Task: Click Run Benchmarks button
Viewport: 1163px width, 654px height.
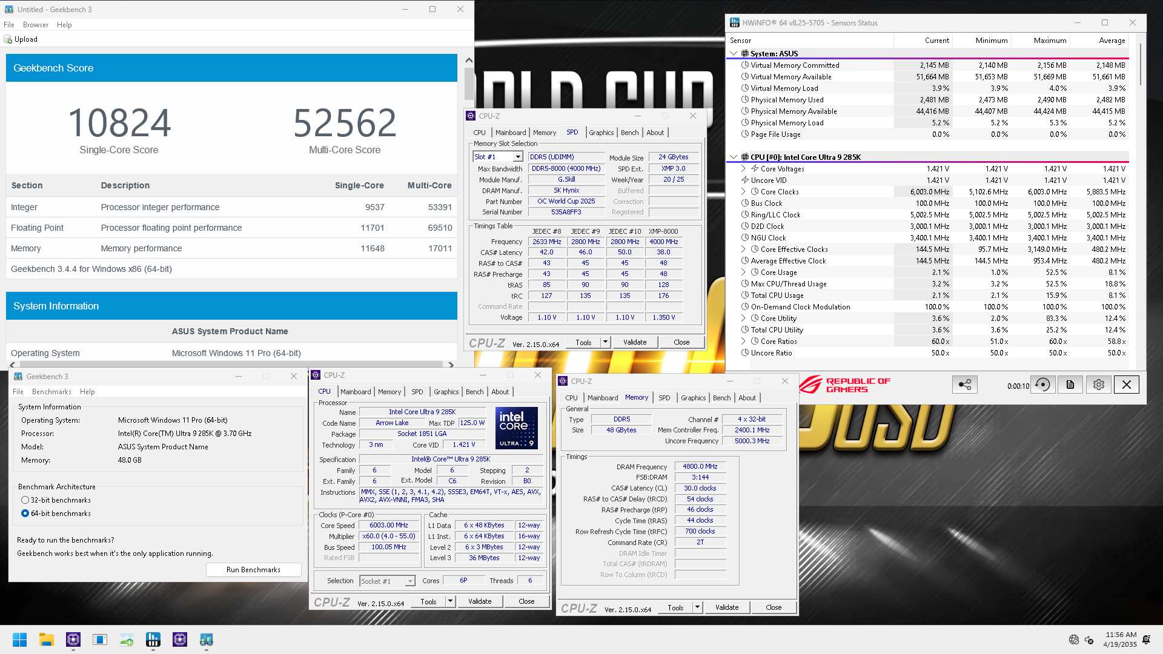Action: [253, 570]
